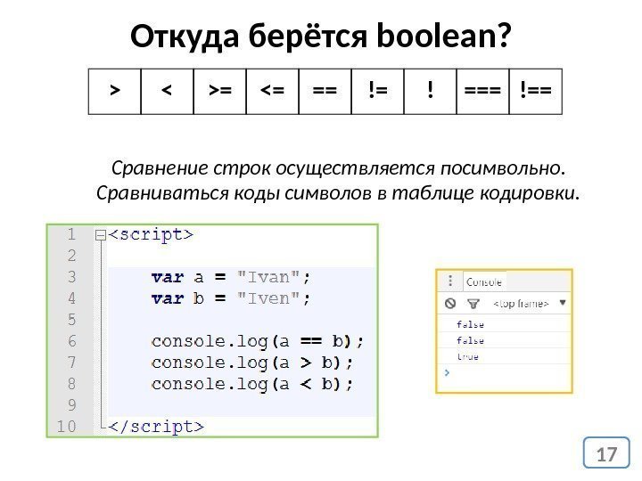Image resolution: width=642 pixels, height=481 pixels.
Task: Click the true console output
Action: coord(467,356)
